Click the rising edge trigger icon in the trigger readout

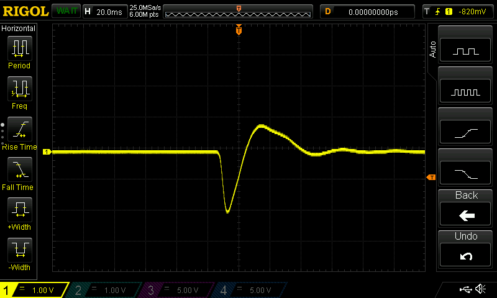[438, 12]
